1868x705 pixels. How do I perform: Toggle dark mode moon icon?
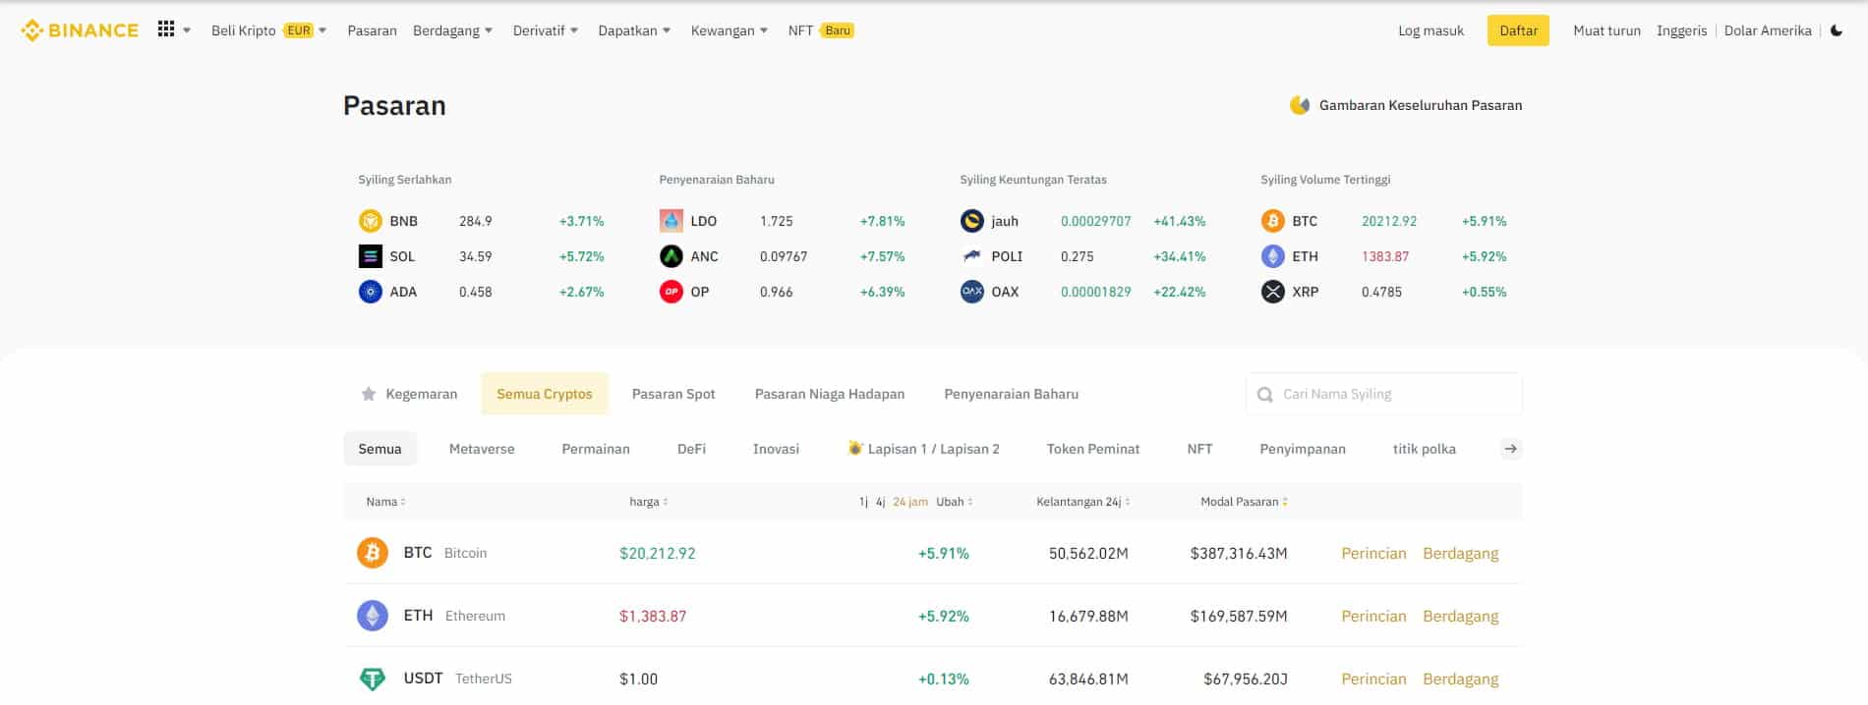(x=1836, y=30)
